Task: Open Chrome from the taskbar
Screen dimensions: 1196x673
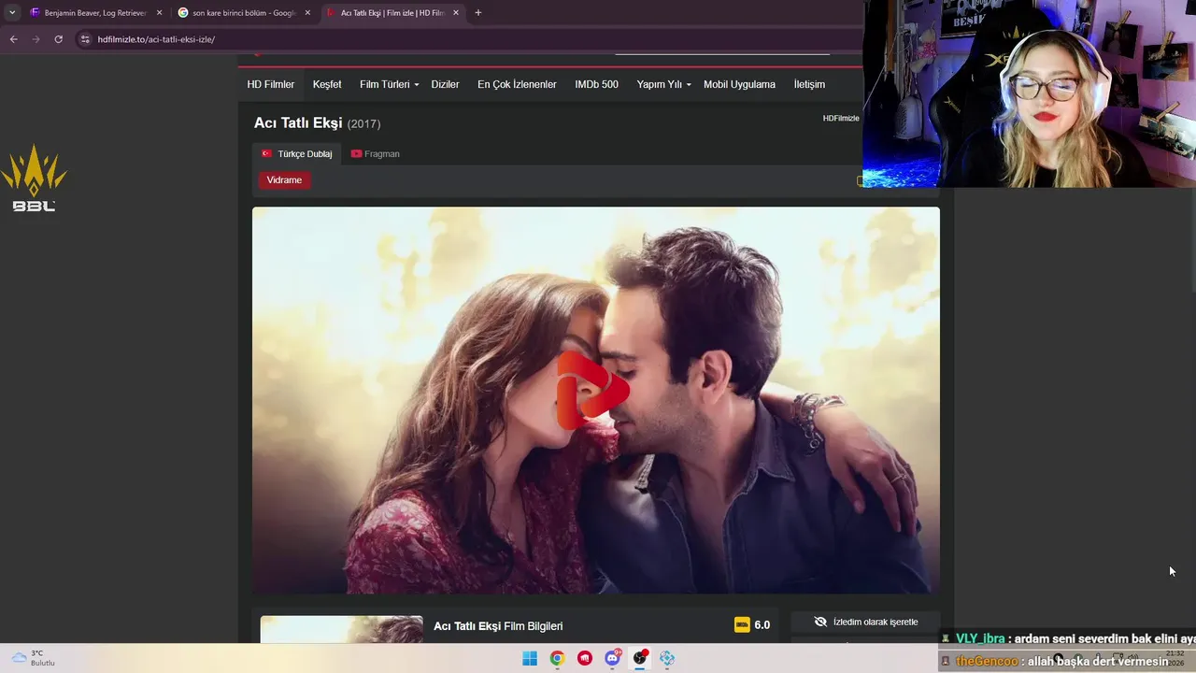Action: click(x=557, y=658)
